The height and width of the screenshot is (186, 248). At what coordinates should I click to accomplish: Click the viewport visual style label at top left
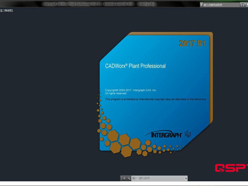pos(7,11)
